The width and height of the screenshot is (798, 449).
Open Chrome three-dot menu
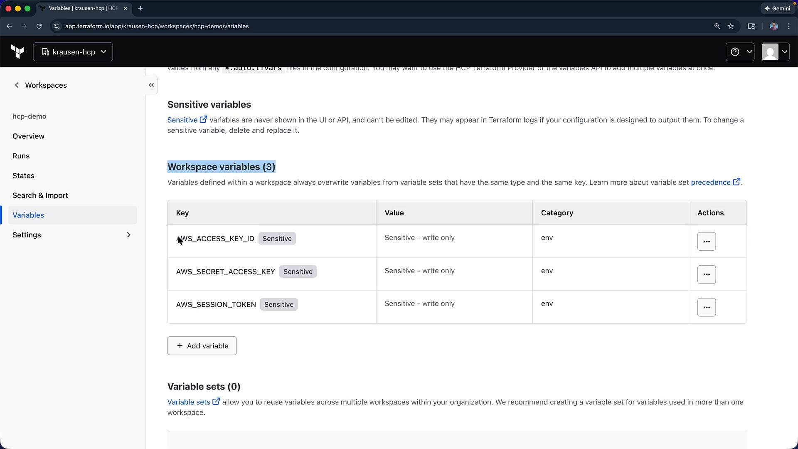pos(789,26)
